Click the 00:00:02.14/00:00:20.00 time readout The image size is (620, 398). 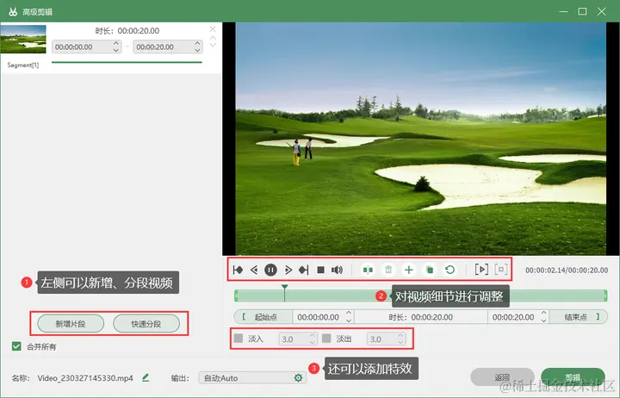pos(567,271)
